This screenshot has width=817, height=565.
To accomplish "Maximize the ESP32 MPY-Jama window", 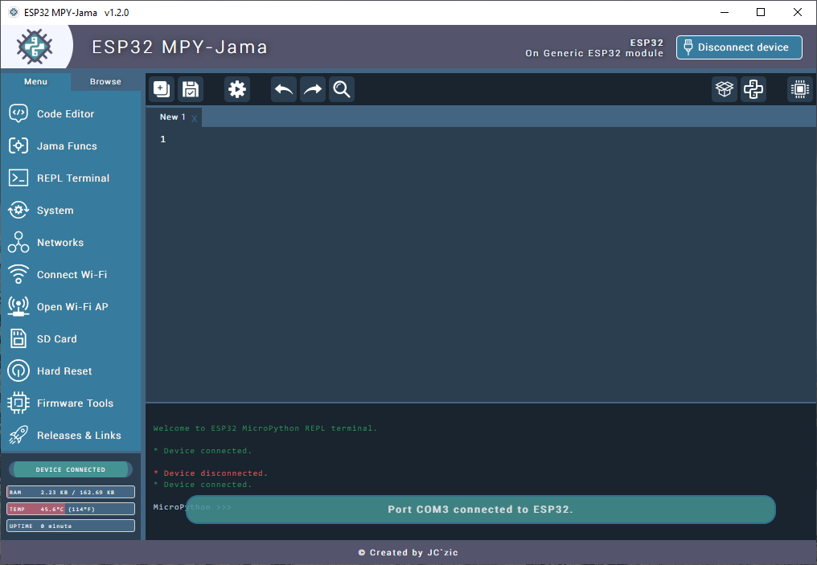I will click(x=761, y=12).
